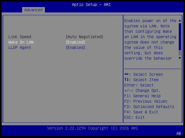This screenshot has height=138, width=185.
Task: Click the AB indicator in footer corner
Action: [x=179, y=133]
